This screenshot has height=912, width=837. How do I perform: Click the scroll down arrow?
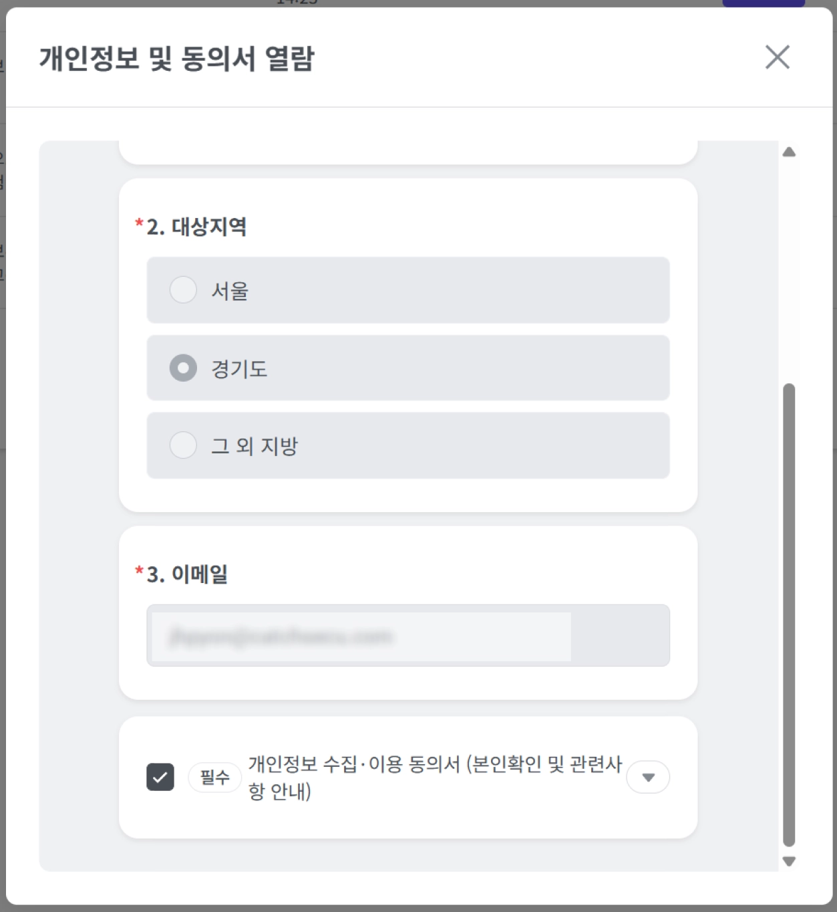[x=789, y=861]
